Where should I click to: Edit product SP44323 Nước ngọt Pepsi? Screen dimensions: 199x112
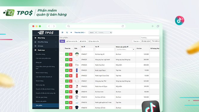[x=67, y=70]
